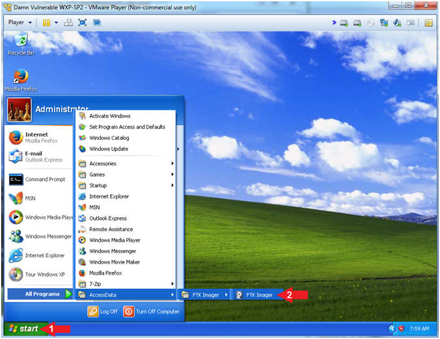Image resolution: width=440 pixels, height=339 pixels.
Task: Click Windows Messenger icon in programs list
Action: [82, 251]
